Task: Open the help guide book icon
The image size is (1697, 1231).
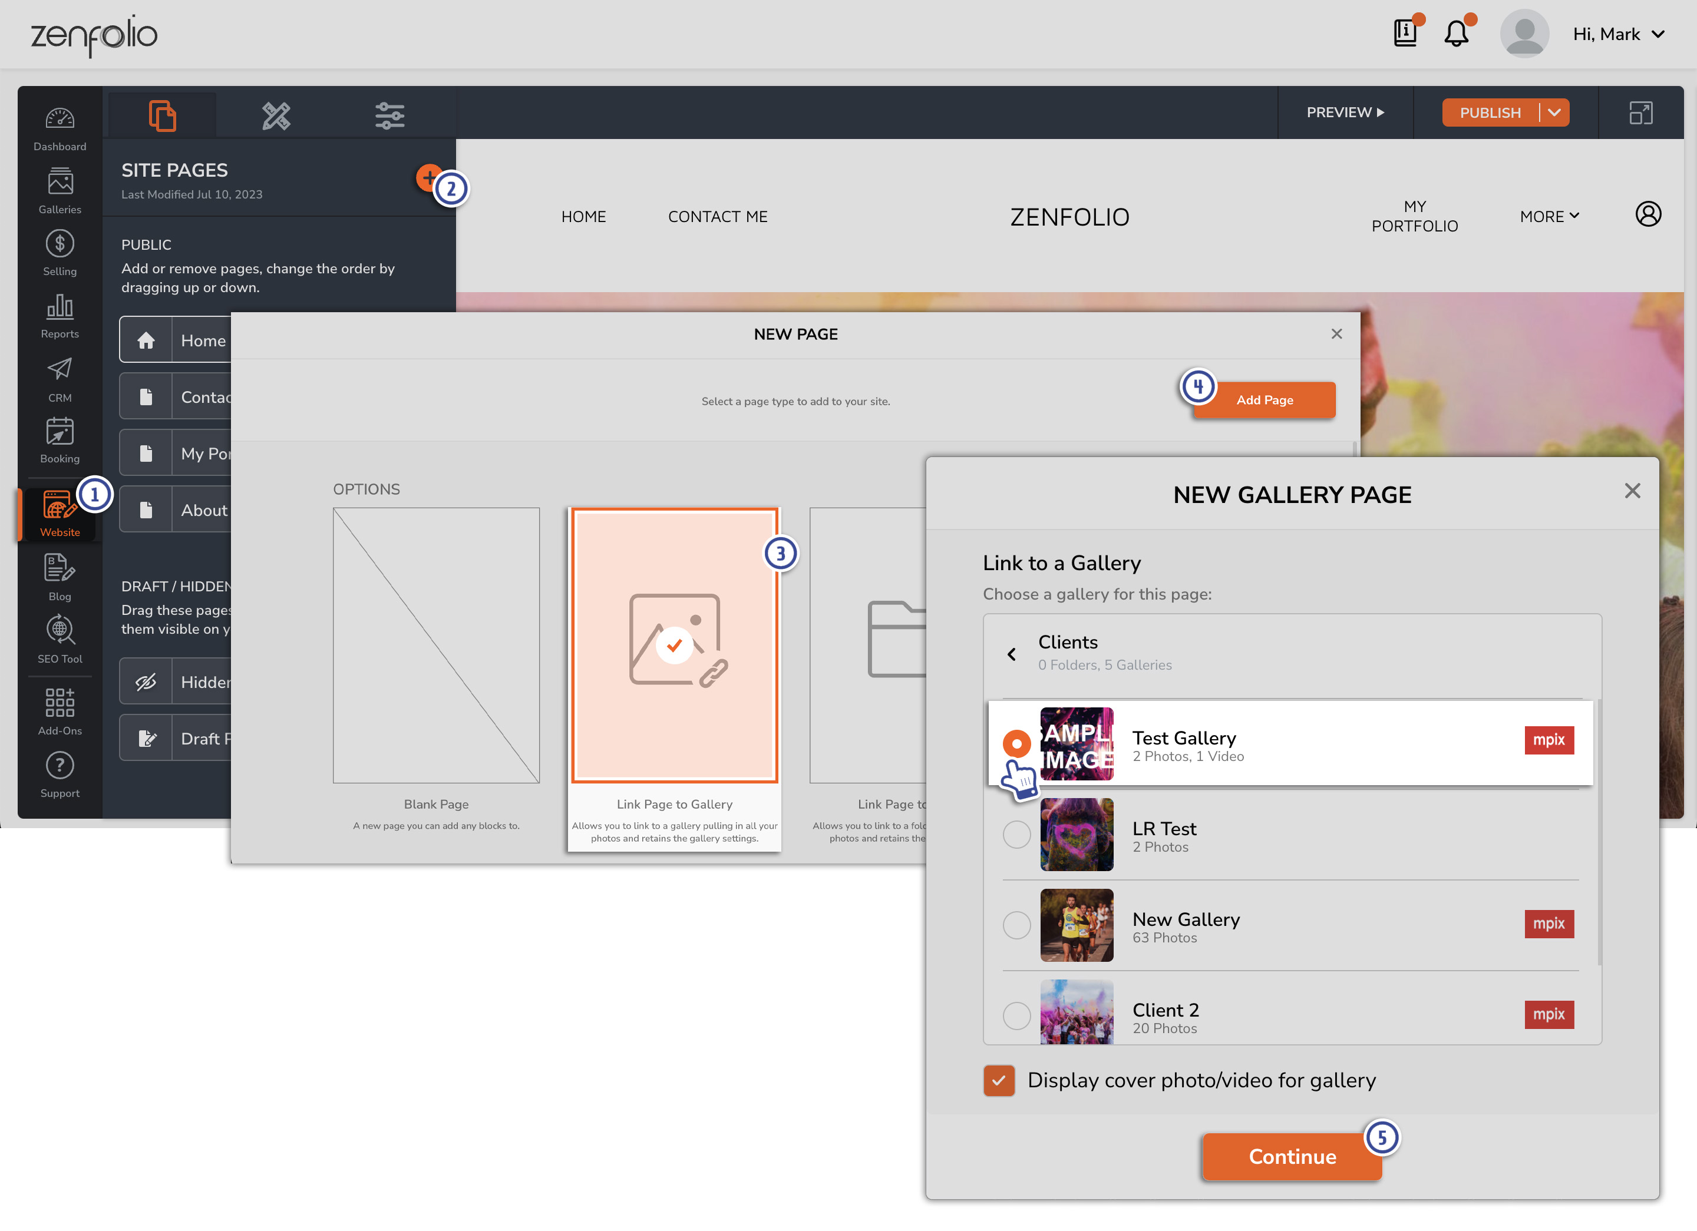Action: (x=1405, y=34)
